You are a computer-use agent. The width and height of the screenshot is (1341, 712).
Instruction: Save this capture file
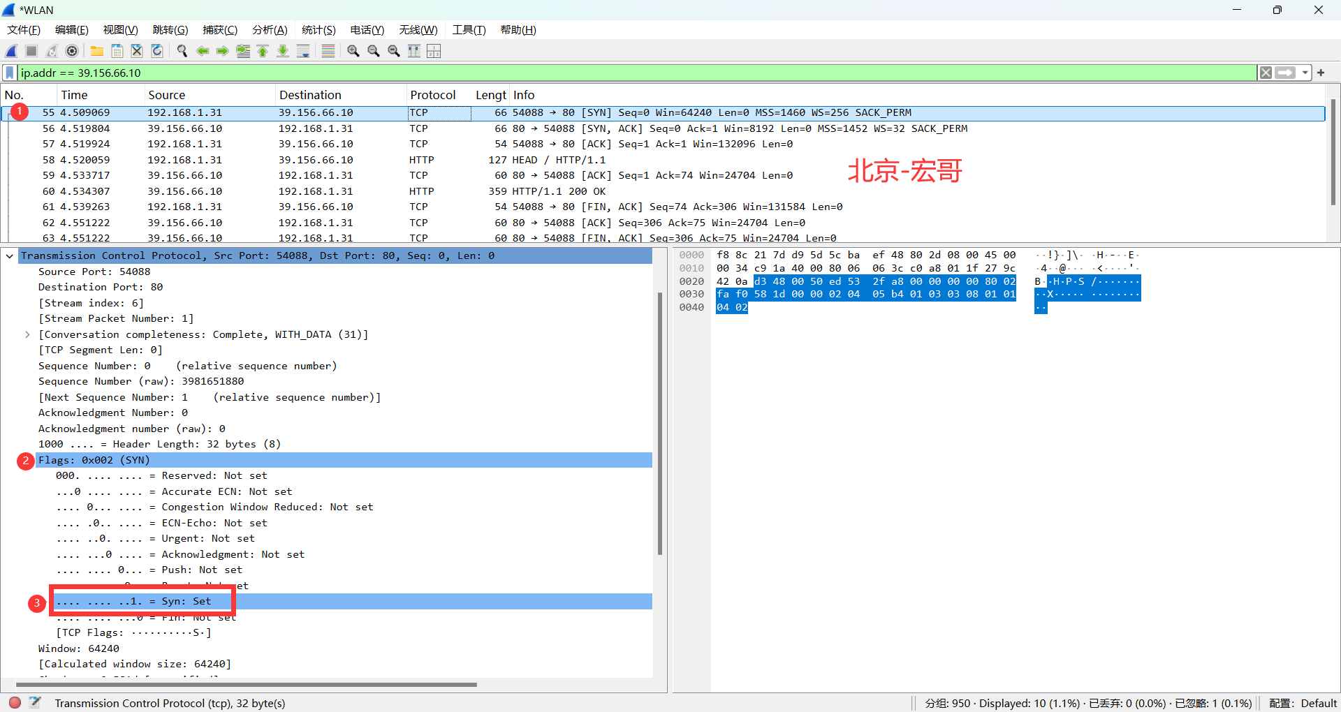(117, 51)
